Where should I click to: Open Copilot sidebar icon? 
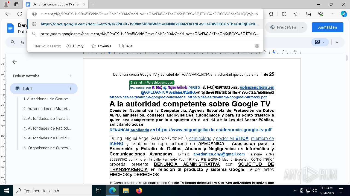[344, 14]
